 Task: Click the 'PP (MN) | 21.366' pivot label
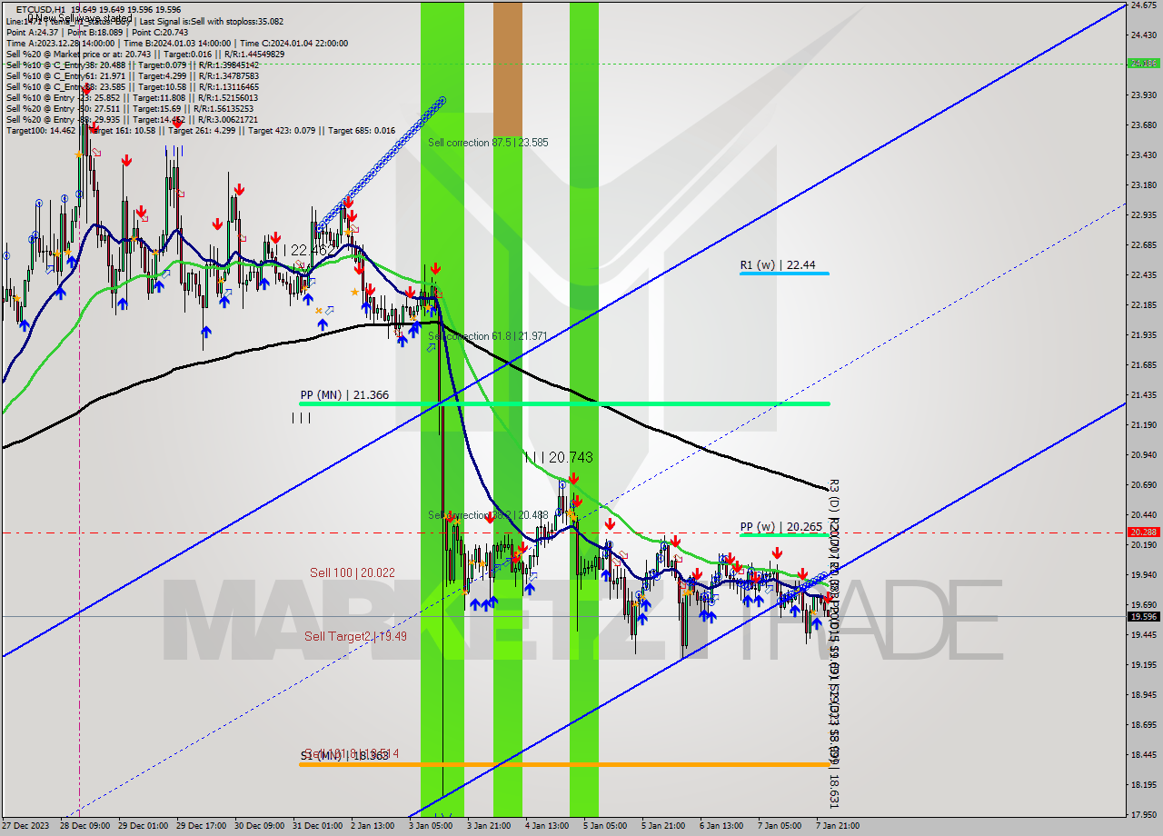344,395
